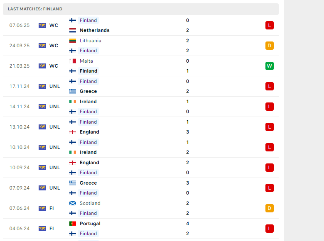
Task: Click the Malta flag icon
Action: [73, 61]
